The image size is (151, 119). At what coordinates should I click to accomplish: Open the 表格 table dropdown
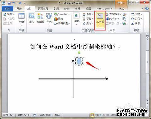pyautogui.click(x=21, y=25)
